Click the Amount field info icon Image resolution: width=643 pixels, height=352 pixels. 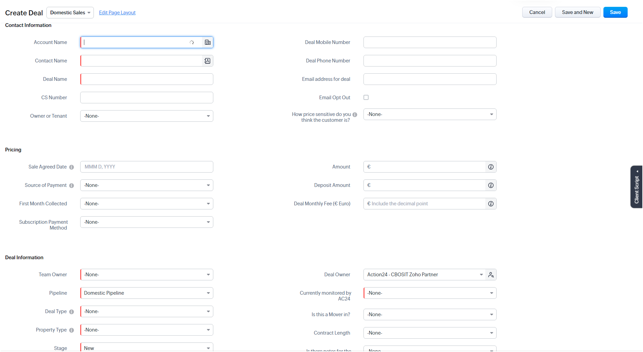tap(491, 167)
